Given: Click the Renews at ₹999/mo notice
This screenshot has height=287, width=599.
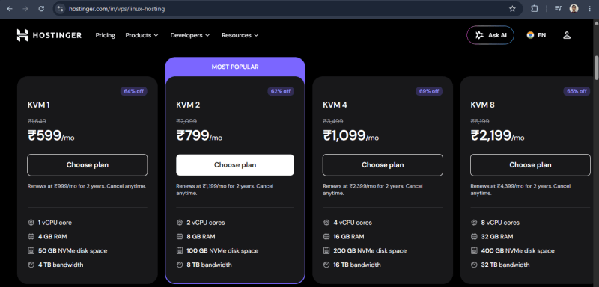Looking at the screenshot, I should 87,186.
